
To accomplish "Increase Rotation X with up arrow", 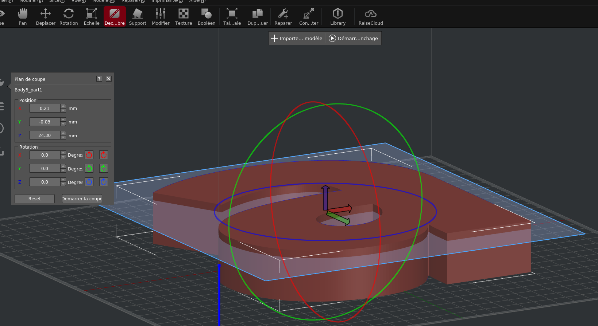I will click(x=63, y=153).
